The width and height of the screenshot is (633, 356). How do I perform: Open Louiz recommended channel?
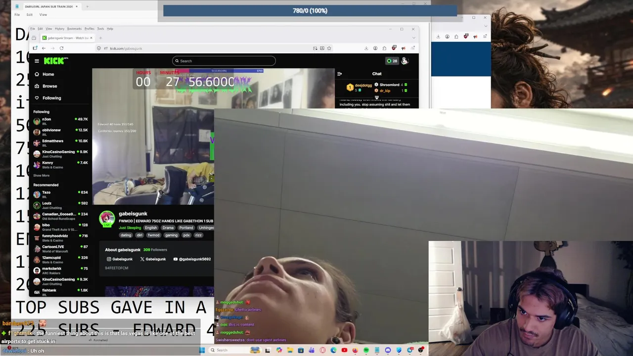(60, 205)
